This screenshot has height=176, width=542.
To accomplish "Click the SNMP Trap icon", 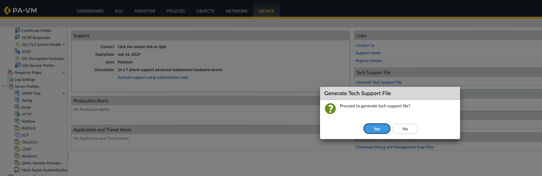I will click(18, 93).
